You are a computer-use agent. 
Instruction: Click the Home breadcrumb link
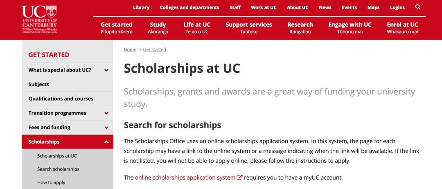[x=130, y=49]
